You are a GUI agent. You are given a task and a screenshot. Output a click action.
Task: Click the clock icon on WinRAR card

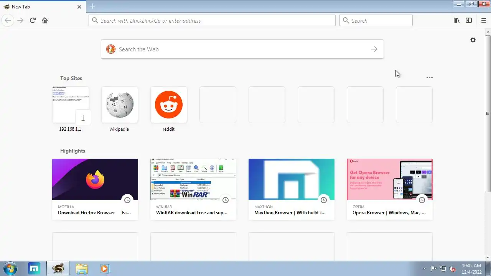226,200
